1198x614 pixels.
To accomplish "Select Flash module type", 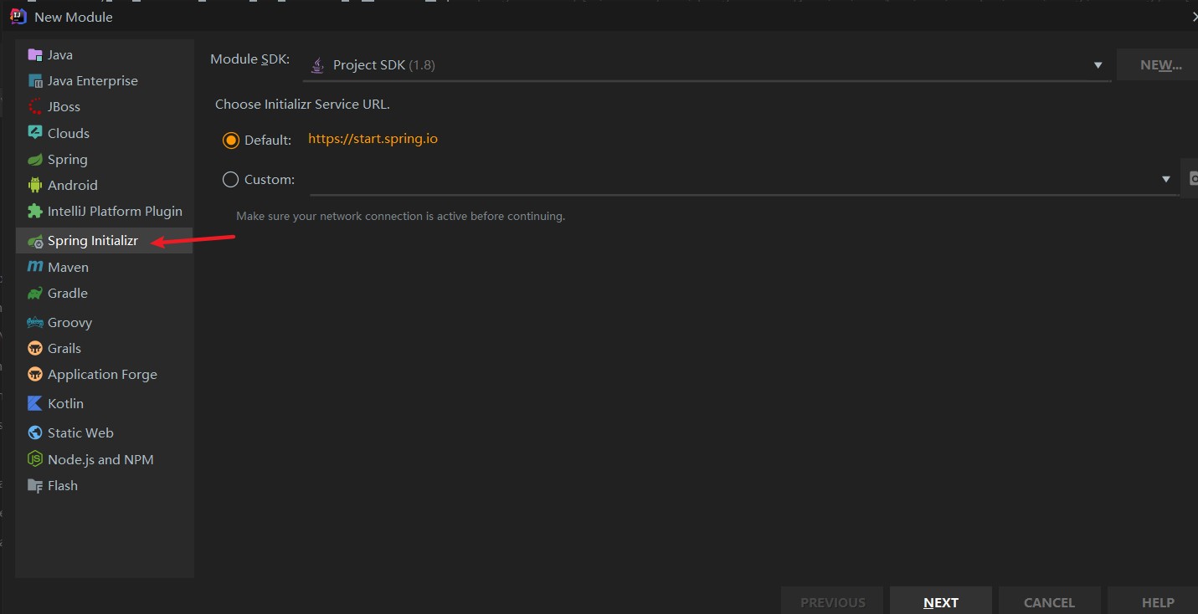I will click(x=104, y=485).
